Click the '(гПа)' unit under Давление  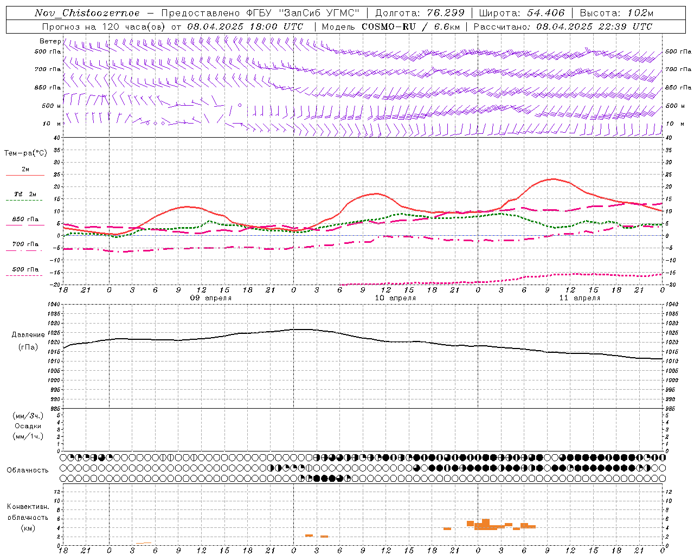coord(28,347)
